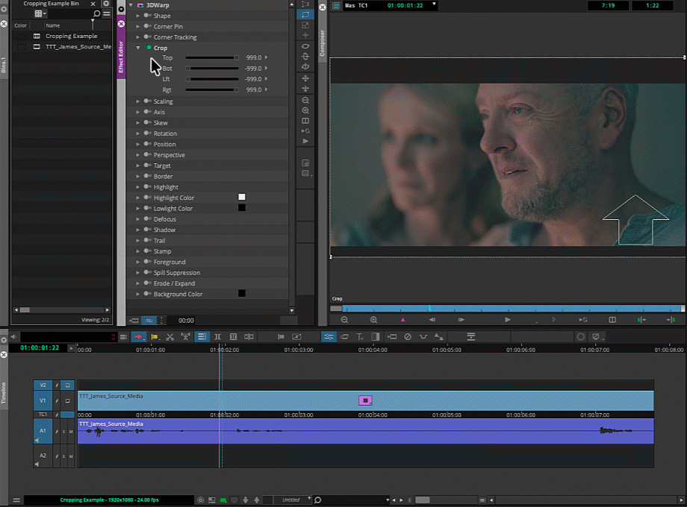Click the Z-rotation tool in Effect Editor toolbar
Screen dimensions: 687x507
tap(305, 46)
